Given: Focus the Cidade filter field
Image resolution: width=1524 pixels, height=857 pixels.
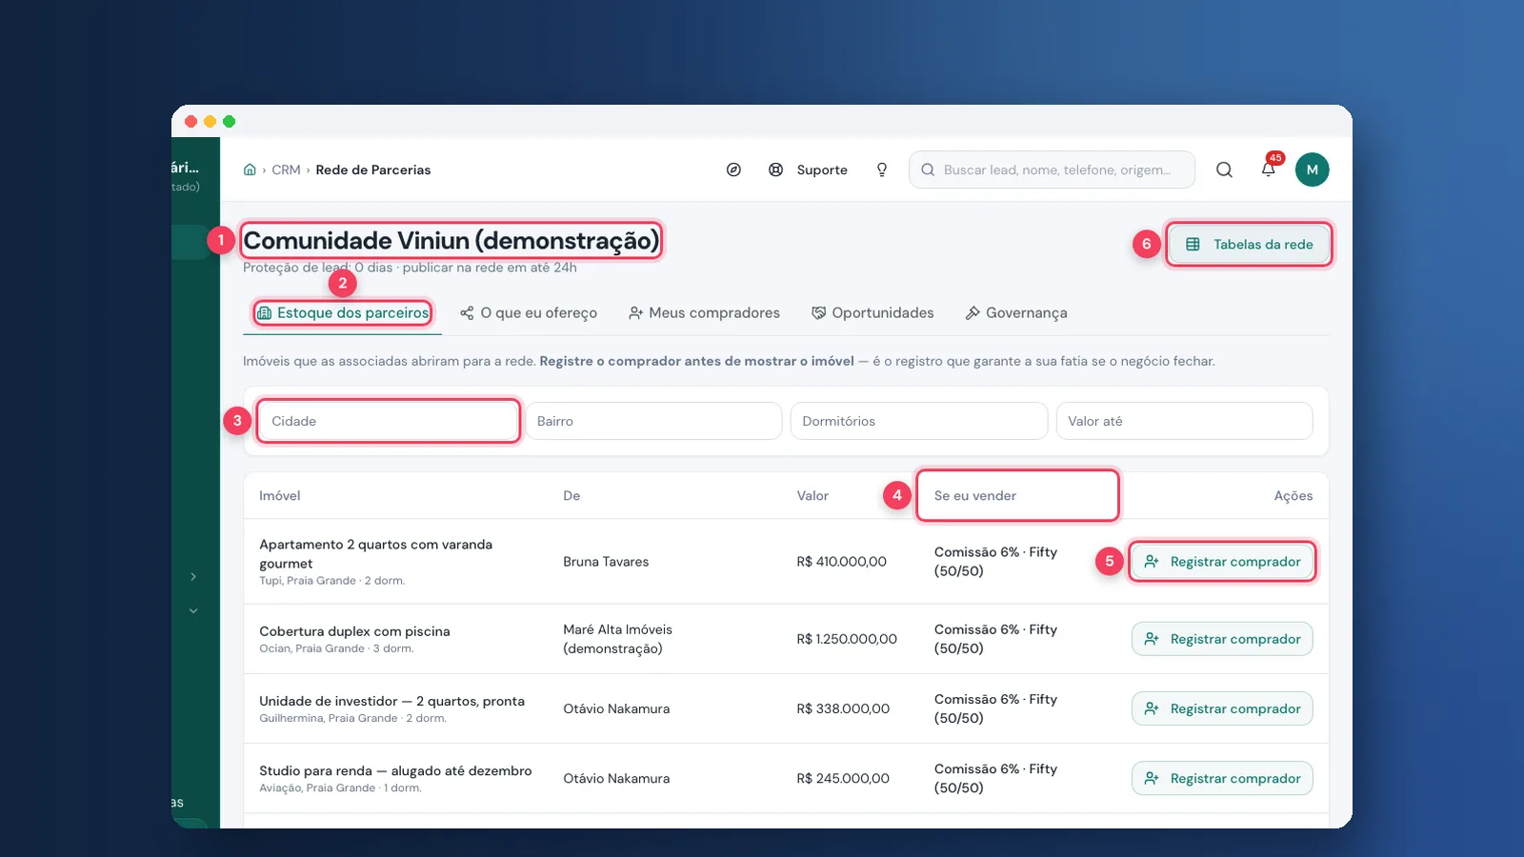Looking at the screenshot, I should [x=389, y=421].
